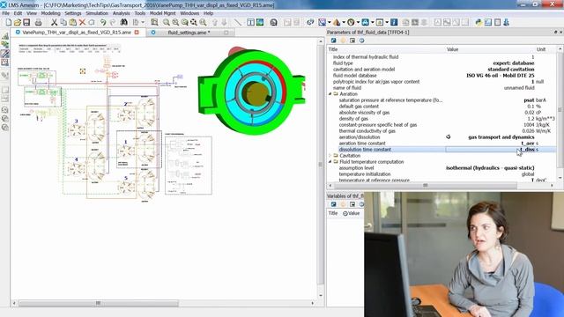Screen dimensions: 564x317
Task: Click the Unit column header
Action: click(x=541, y=49)
